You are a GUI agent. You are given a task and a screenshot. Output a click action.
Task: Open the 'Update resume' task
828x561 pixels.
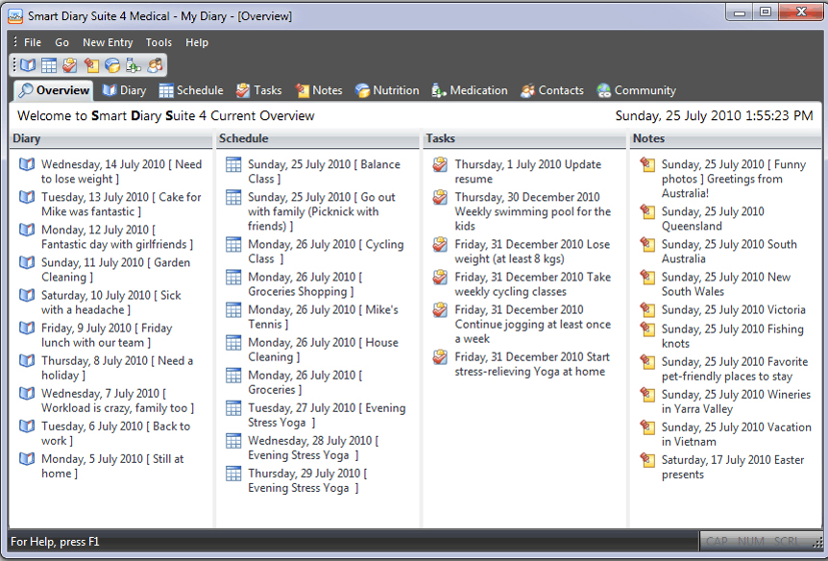527,172
